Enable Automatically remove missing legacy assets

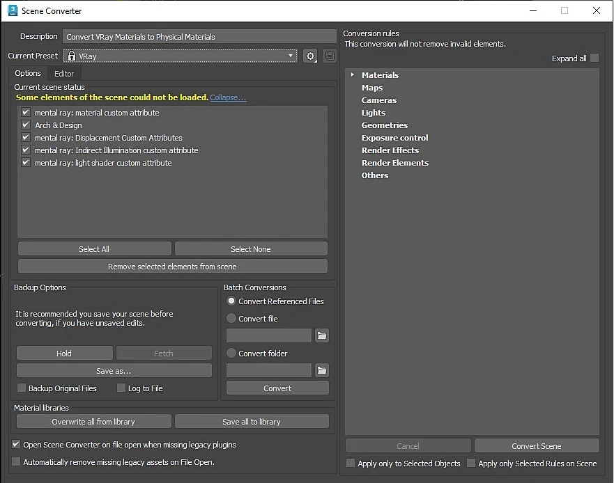click(16, 462)
